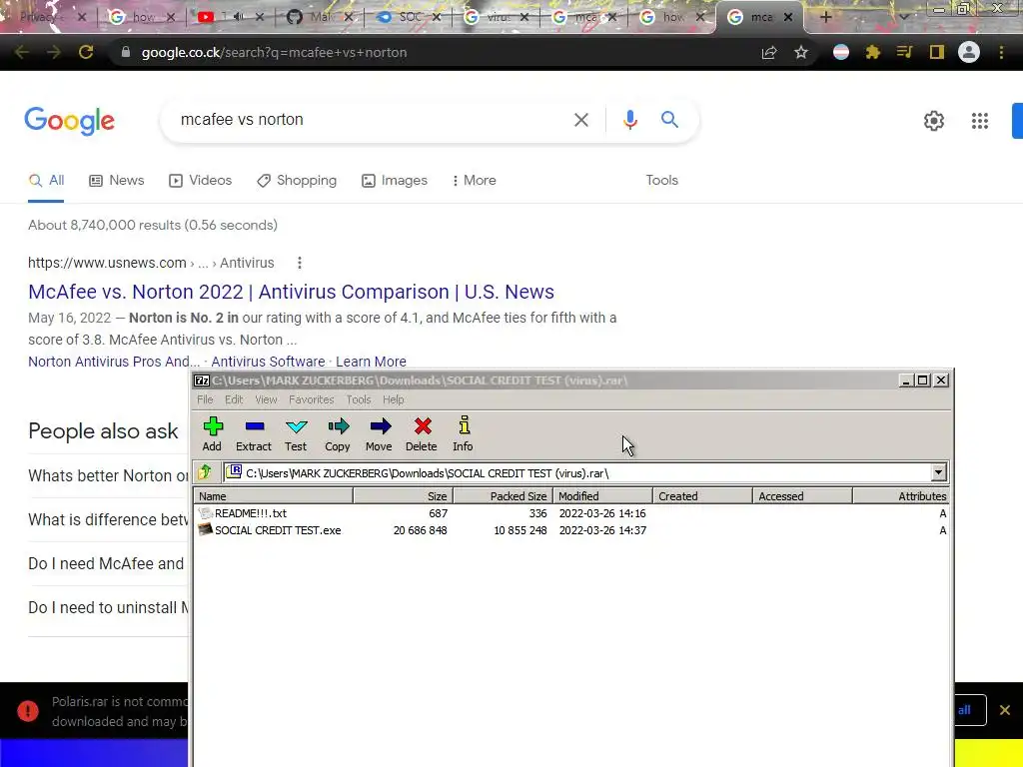Sort files by Packed Size column header
1023x767 pixels.
504,496
